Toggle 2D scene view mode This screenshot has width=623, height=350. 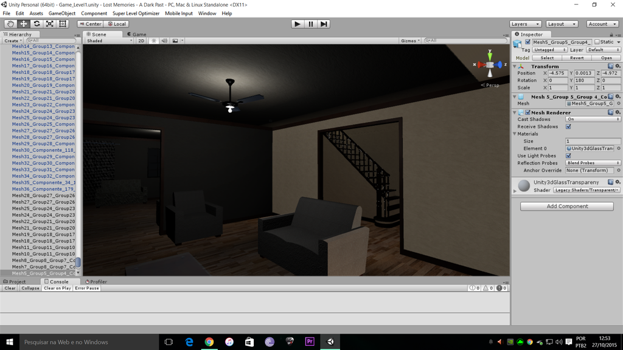(x=141, y=41)
